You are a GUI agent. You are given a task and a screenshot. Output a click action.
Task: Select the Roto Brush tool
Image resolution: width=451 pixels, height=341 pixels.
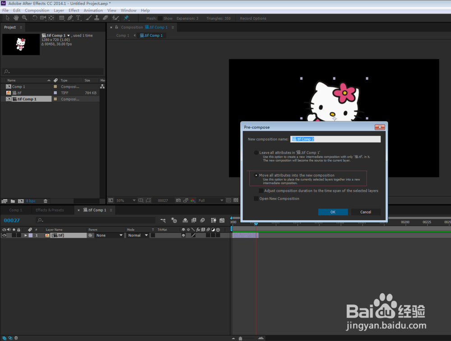coord(115,18)
